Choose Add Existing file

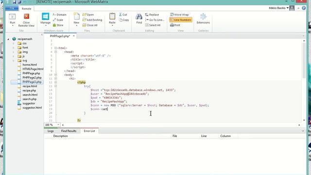point(92,20)
